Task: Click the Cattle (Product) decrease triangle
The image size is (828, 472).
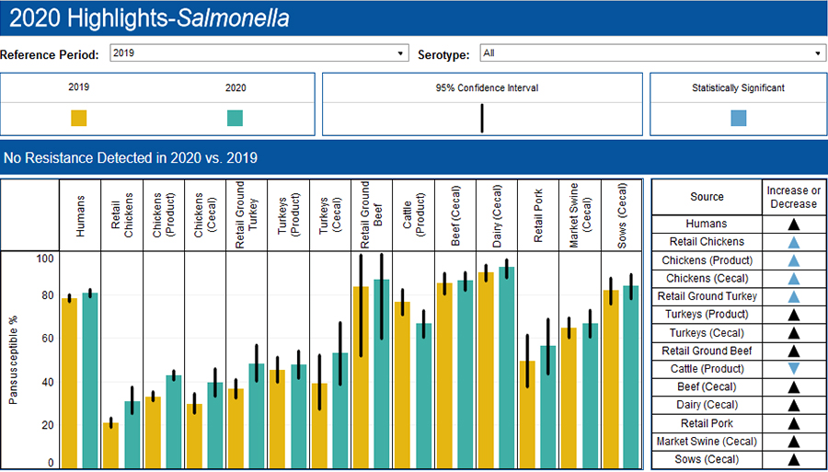Action: 793,369
